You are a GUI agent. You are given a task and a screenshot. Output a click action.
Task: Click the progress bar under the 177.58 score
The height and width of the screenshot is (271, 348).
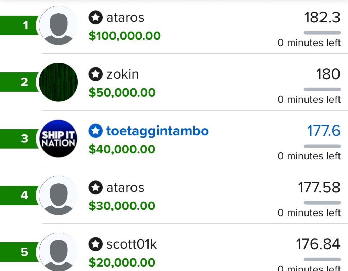(x=322, y=203)
